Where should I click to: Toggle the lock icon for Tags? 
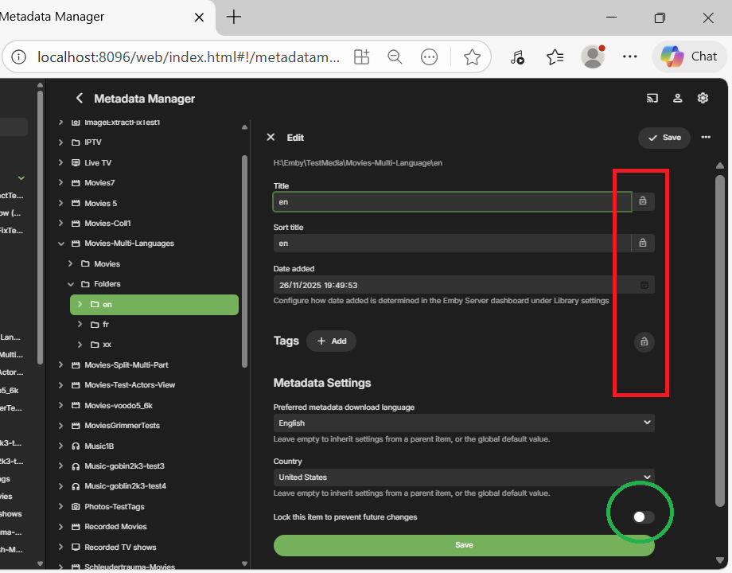tap(644, 341)
